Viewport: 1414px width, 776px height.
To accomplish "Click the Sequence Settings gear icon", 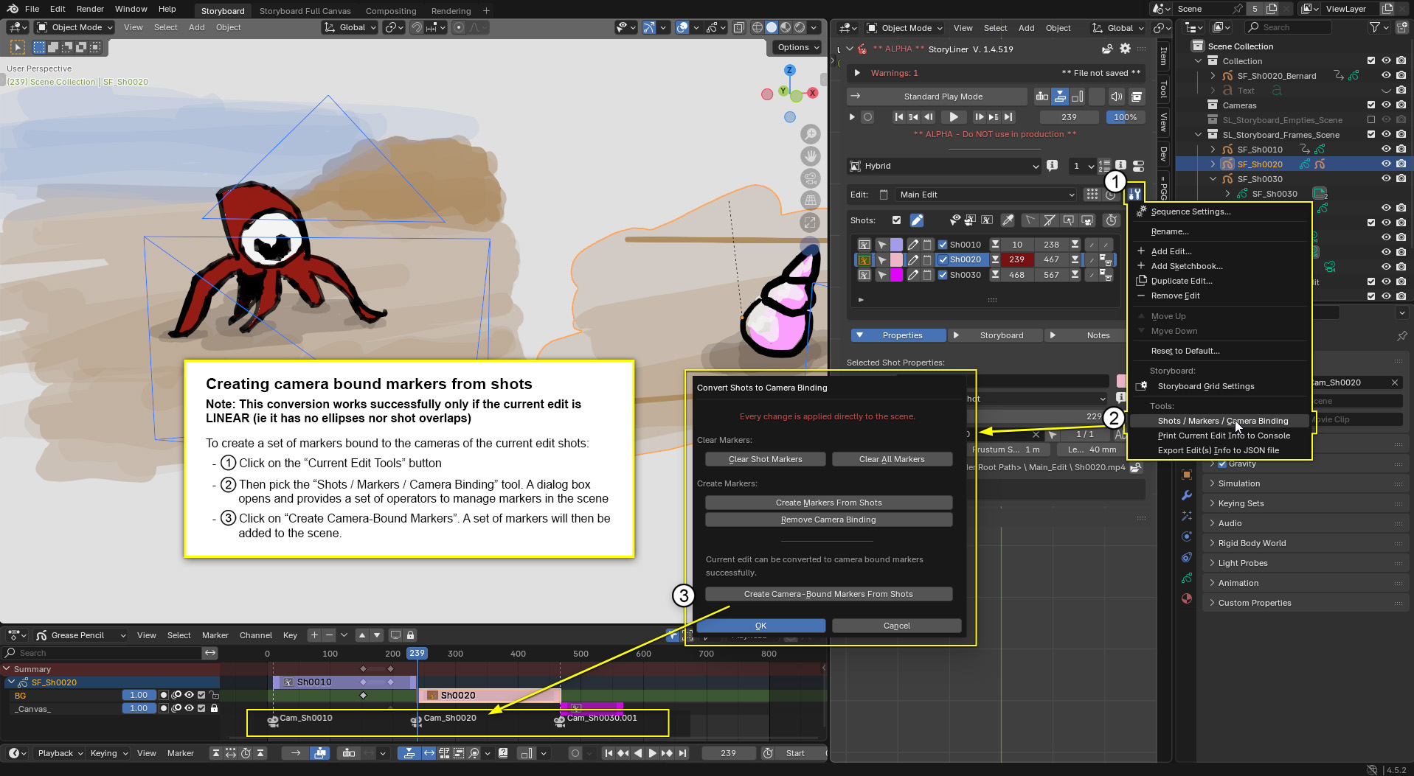I will (1141, 212).
